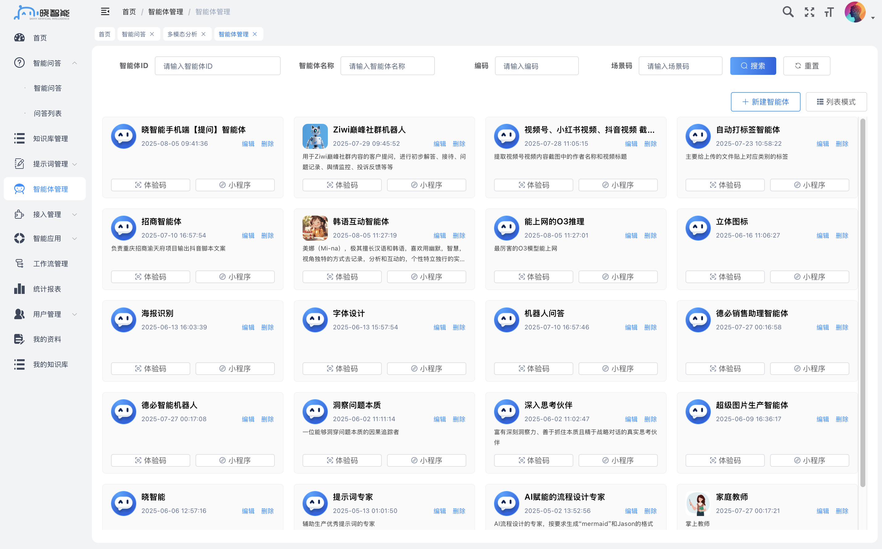Screen dimensions: 882x549
Task: Open the font size adjustment icon
Action: pyautogui.click(x=829, y=12)
